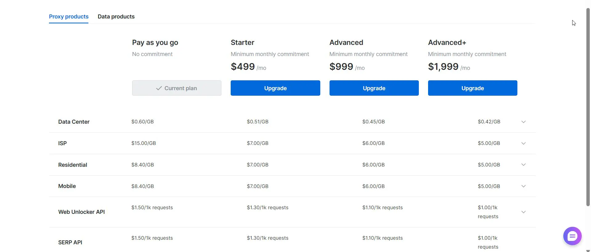591x252 pixels.
Task: Click the $15.00/GB ISP price
Action: click(144, 143)
